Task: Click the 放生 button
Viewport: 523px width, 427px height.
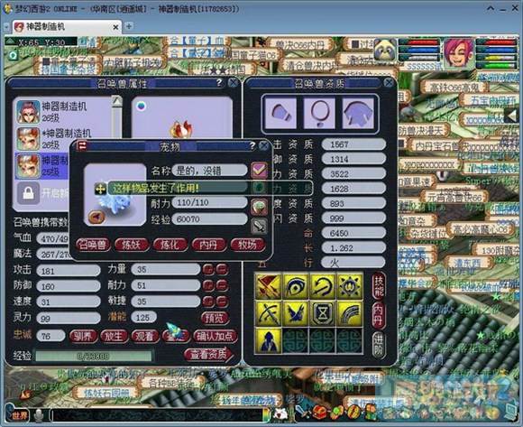Action: (x=114, y=336)
